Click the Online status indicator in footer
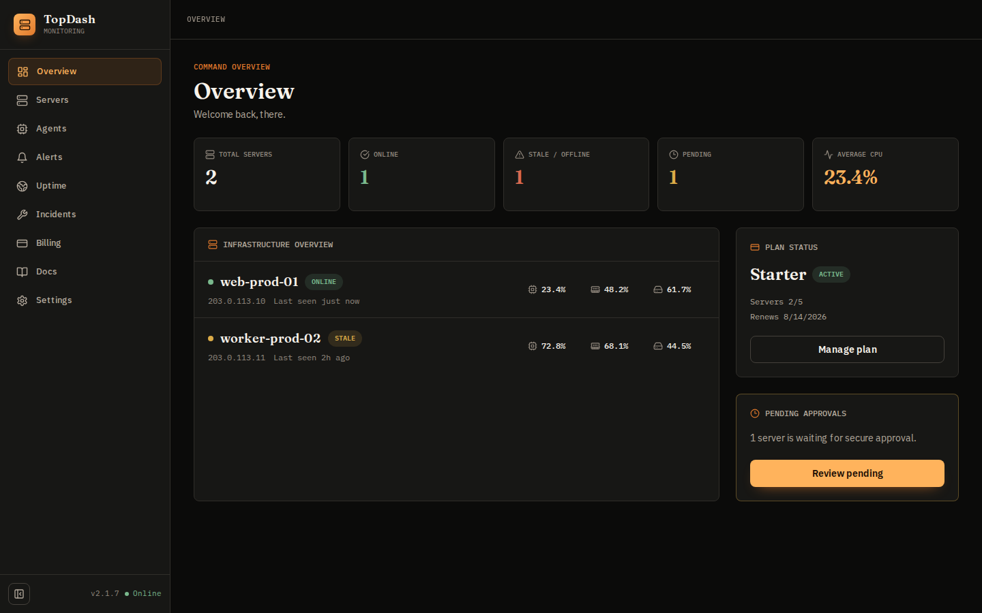This screenshot has width=982, height=613. pyautogui.click(x=143, y=594)
